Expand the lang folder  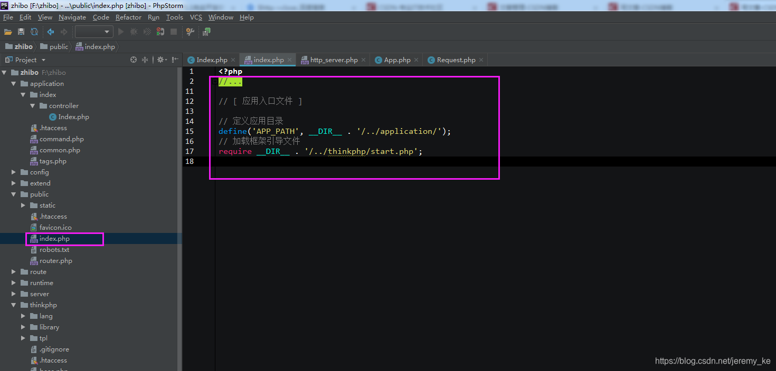(23, 316)
